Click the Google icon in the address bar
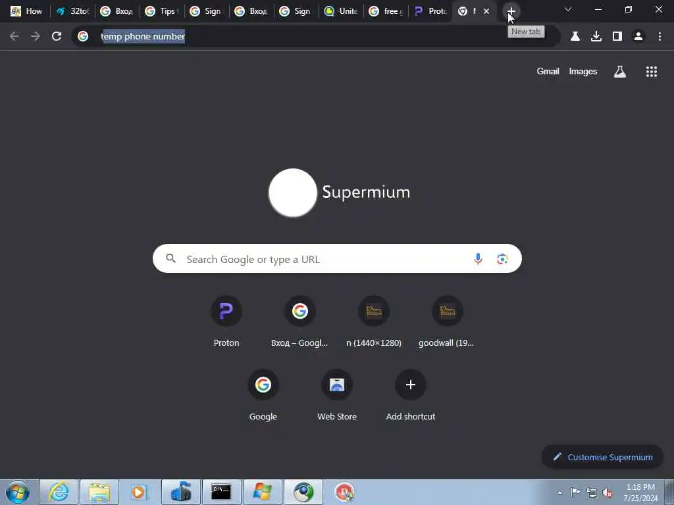Viewport: 674px width, 505px height. (x=83, y=37)
